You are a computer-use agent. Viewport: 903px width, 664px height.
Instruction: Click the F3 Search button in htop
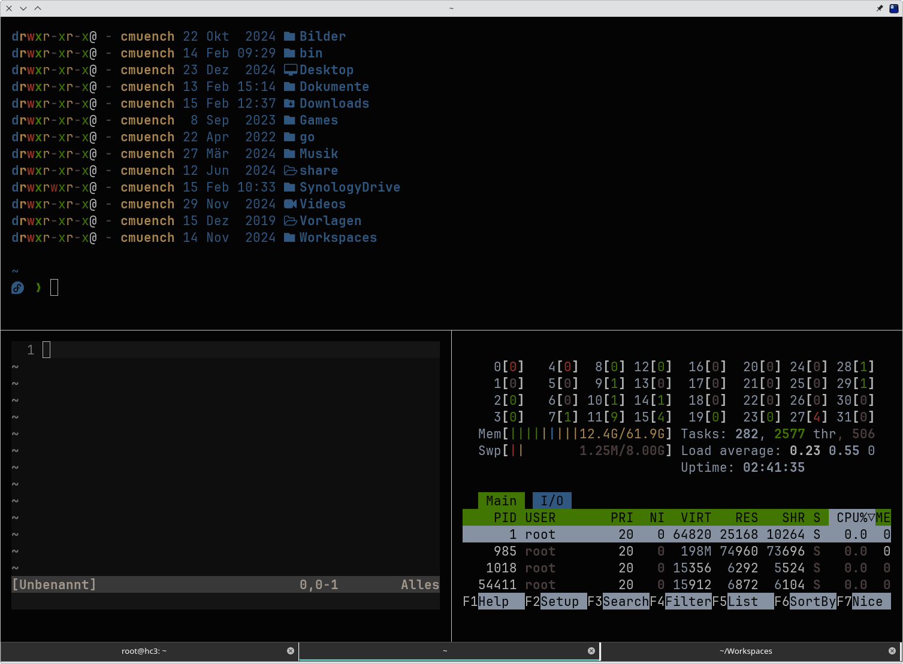click(618, 601)
